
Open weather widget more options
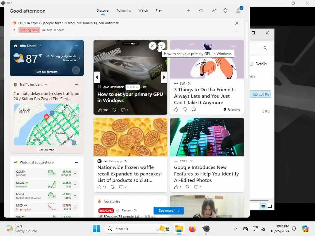tap(76, 46)
